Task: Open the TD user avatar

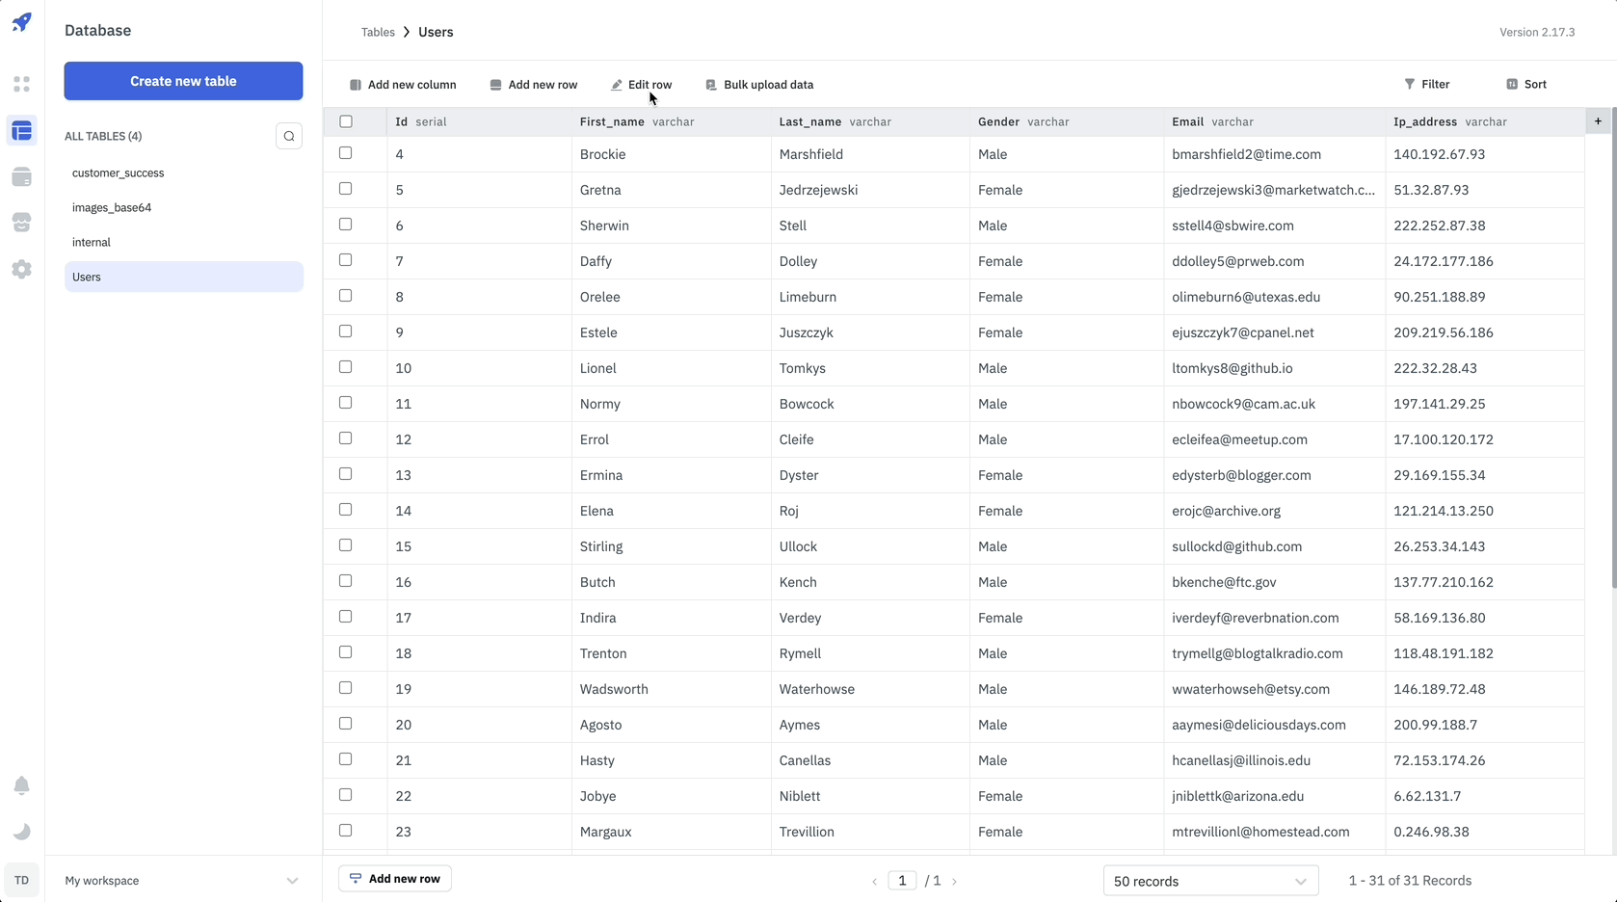Action: coord(21,880)
